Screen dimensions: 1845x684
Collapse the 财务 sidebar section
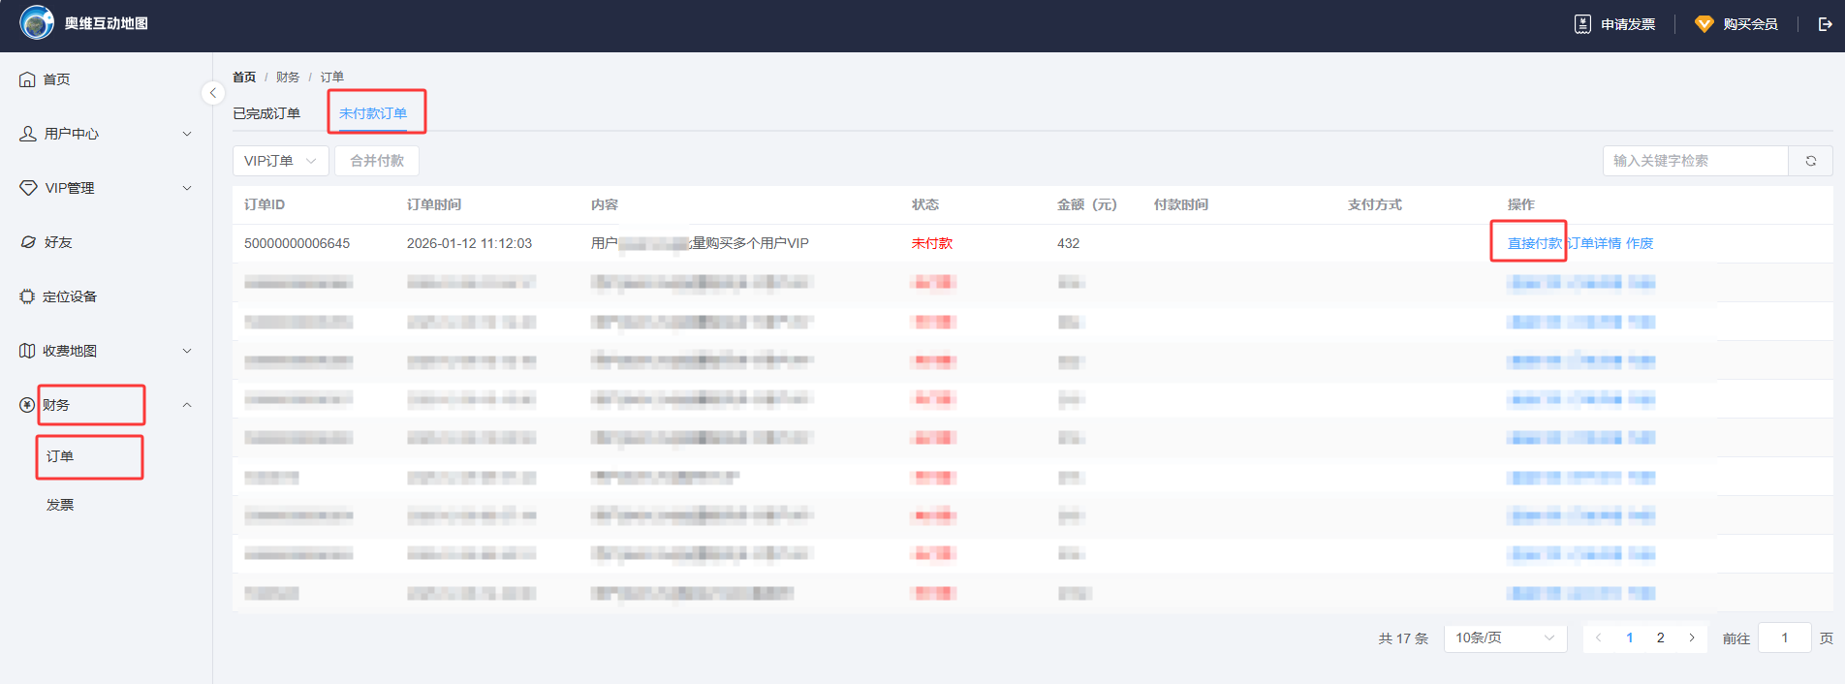tap(187, 405)
